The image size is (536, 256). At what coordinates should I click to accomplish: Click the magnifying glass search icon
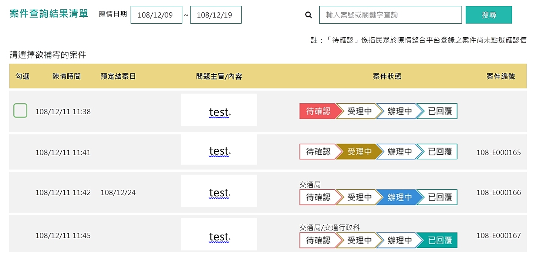(309, 15)
